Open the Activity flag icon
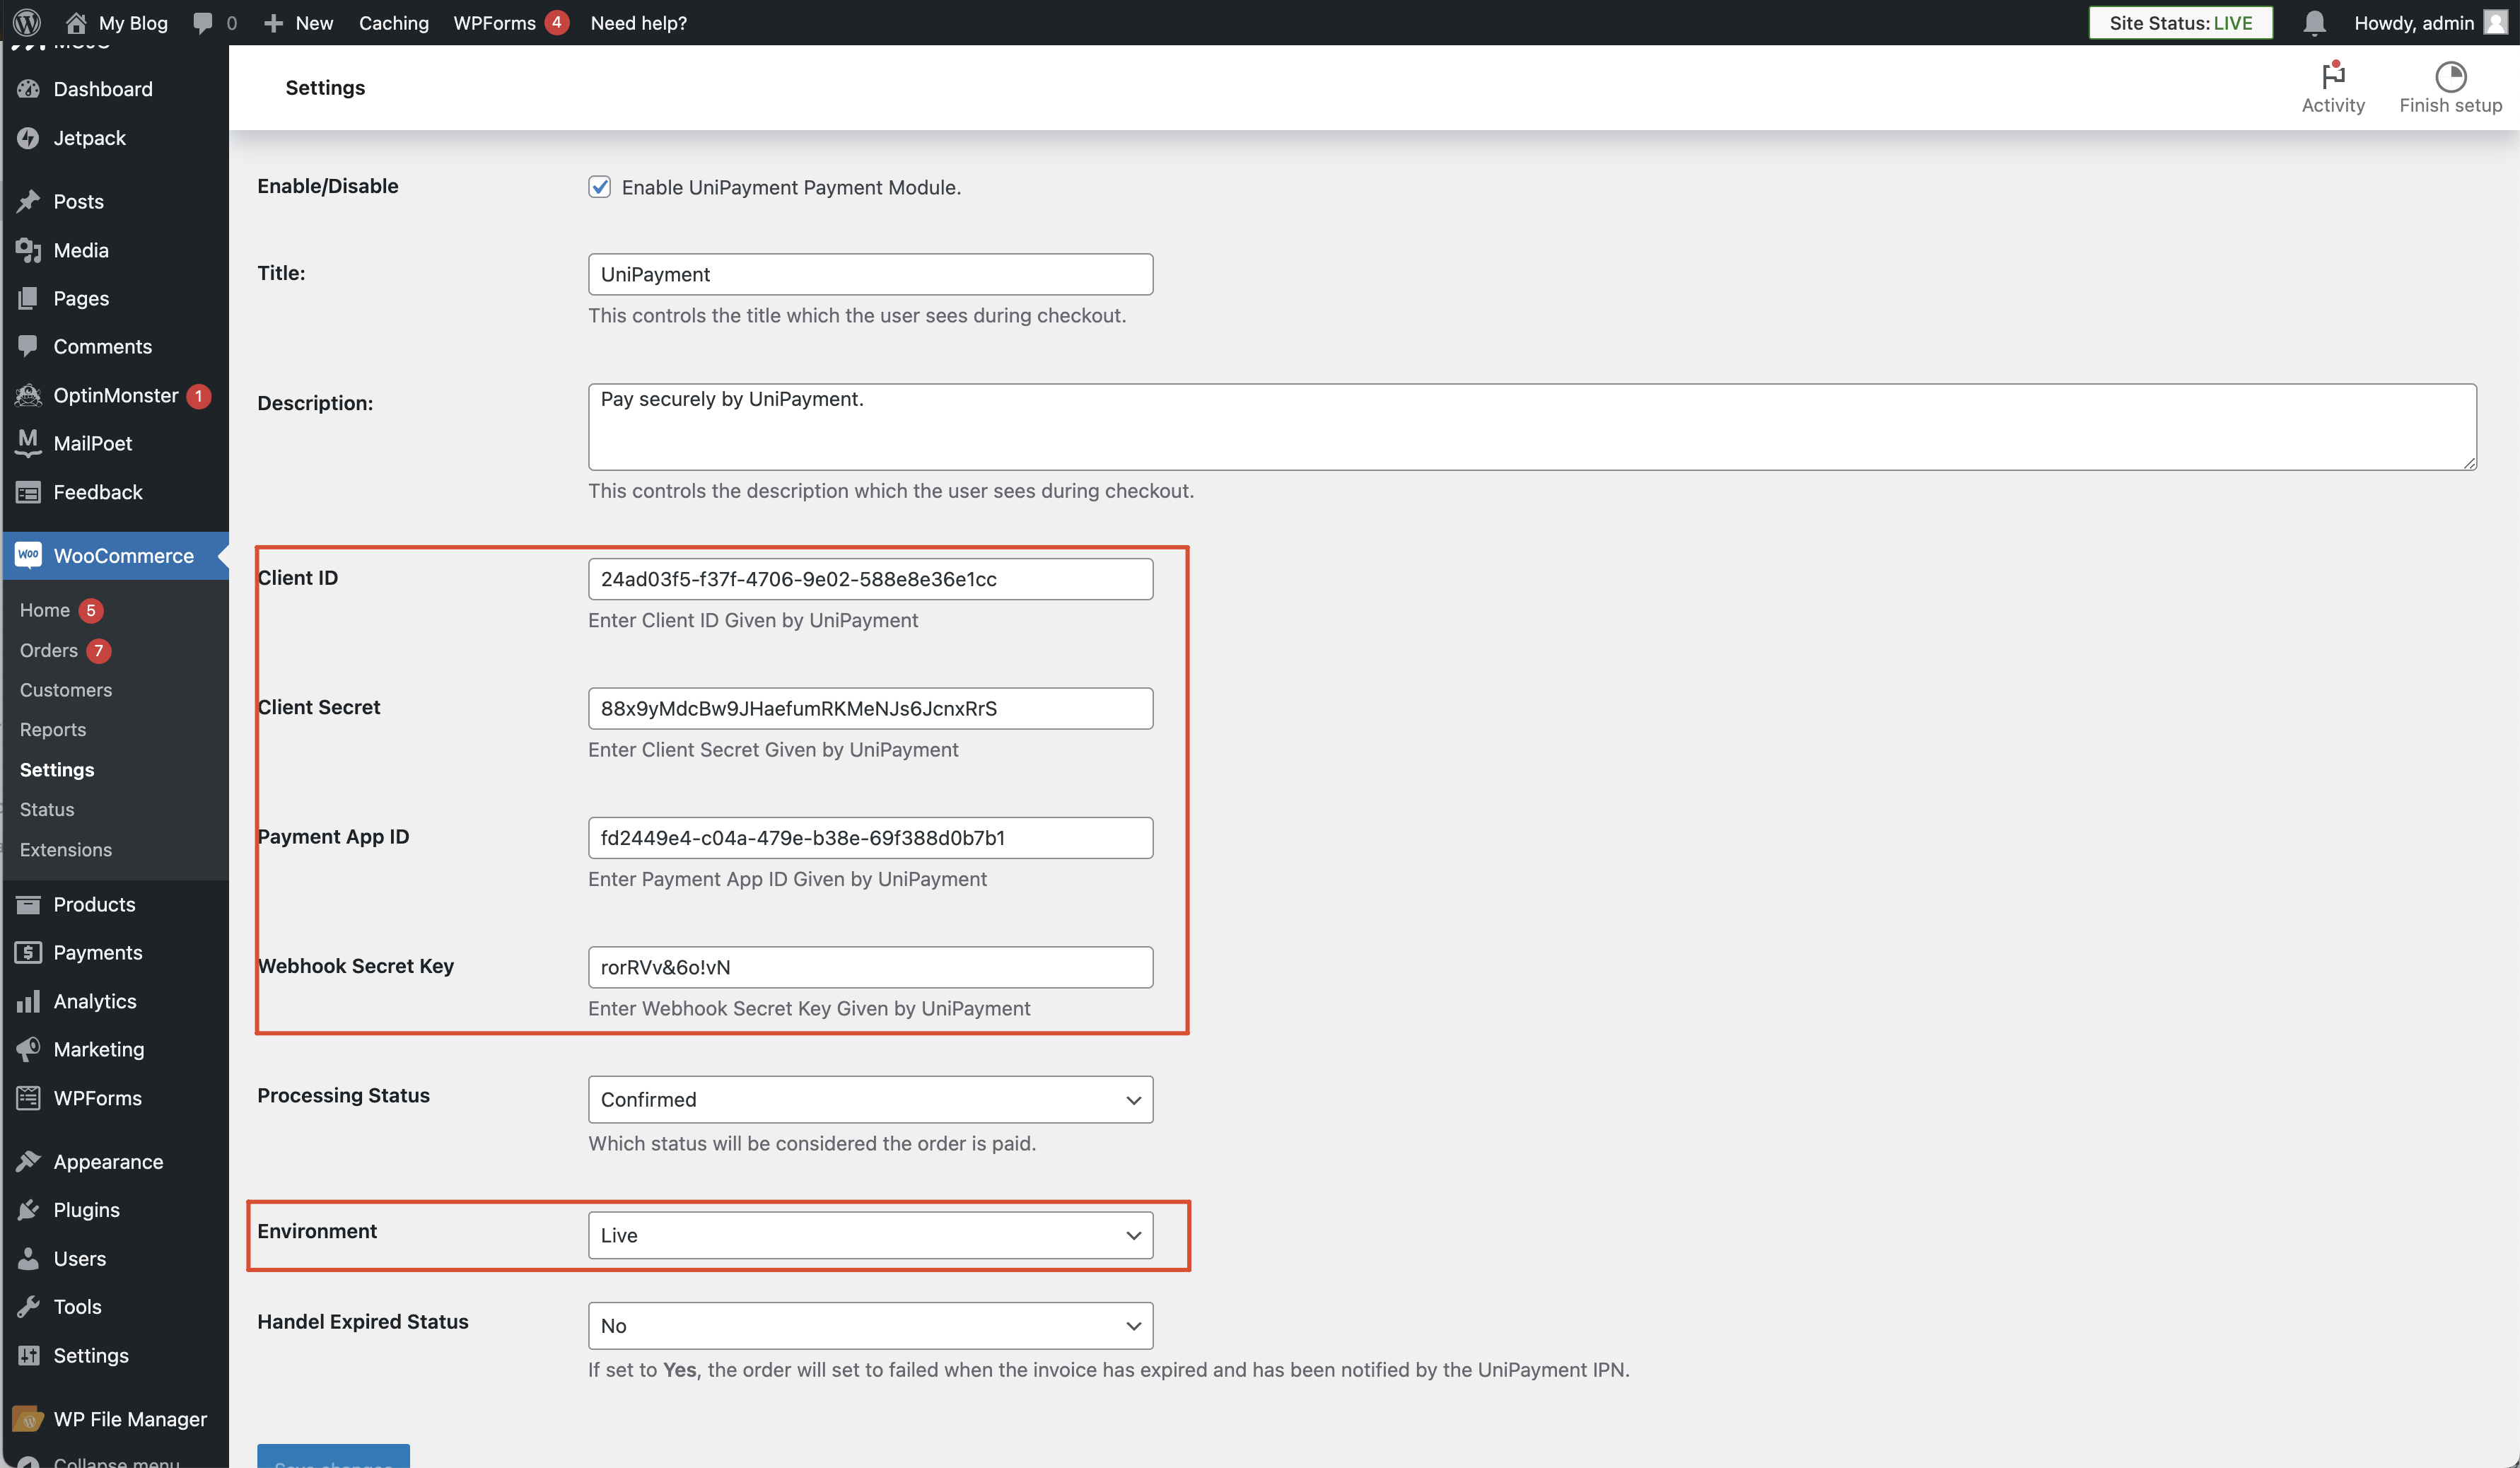Image resolution: width=2520 pixels, height=1468 pixels. point(2333,76)
